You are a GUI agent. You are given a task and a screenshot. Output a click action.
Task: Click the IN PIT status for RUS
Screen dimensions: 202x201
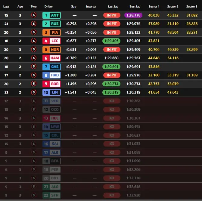coord(112,24)
